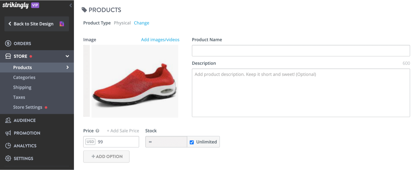The image size is (417, 170).
Task: Click the Change link for Product Type
Action: [x=142, y=23]
